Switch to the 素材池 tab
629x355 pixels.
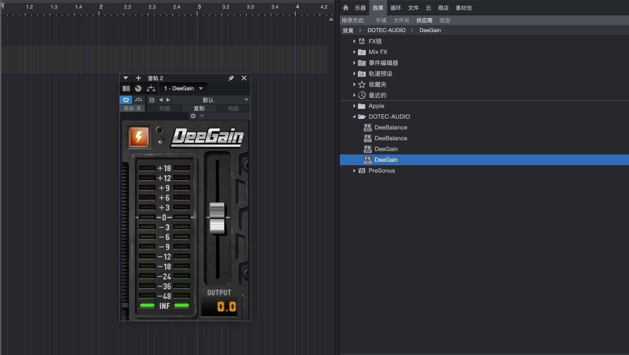464,8
